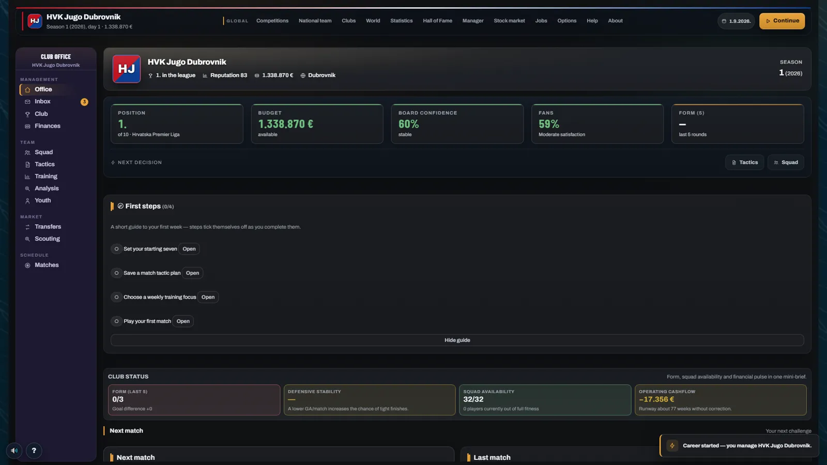Click the Operating Cashflow status card
827x465 pixels.
(x=720, y=400)
